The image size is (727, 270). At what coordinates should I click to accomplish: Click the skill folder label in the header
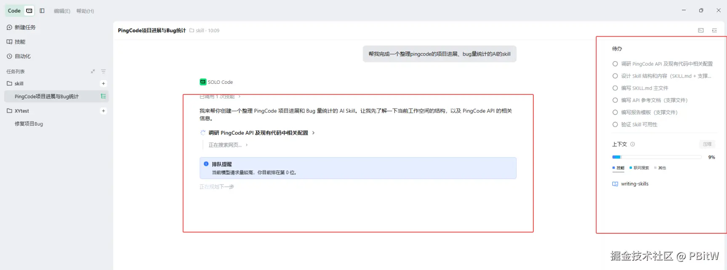click(197, 31)
